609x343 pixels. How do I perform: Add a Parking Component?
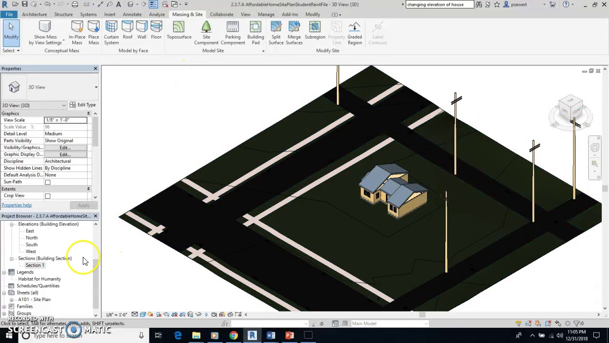tap(233, 33)
